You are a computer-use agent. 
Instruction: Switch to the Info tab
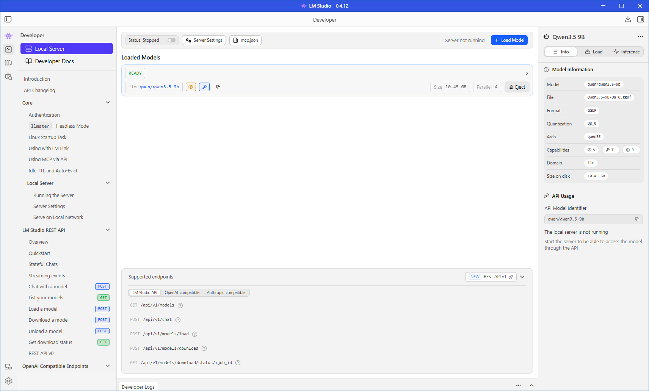(561, 52)
